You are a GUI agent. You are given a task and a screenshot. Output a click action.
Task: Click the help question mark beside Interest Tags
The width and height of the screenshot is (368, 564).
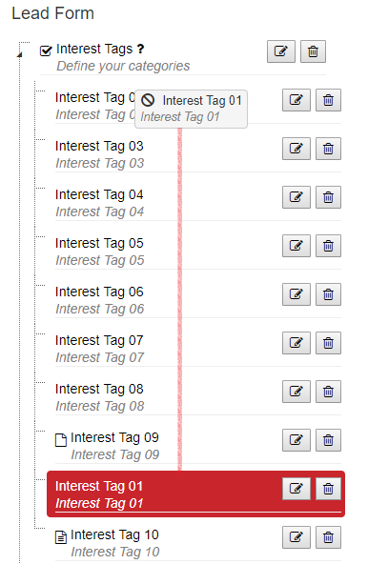pos(140,49)
